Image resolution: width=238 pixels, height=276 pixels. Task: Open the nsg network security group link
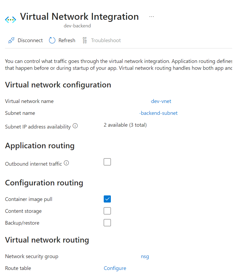[x=145, y=256]
